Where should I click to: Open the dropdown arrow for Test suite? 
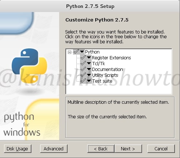click(89, 81)
